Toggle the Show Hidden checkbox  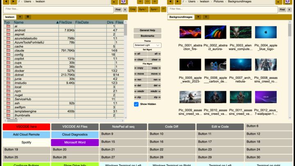click(136, 104)
